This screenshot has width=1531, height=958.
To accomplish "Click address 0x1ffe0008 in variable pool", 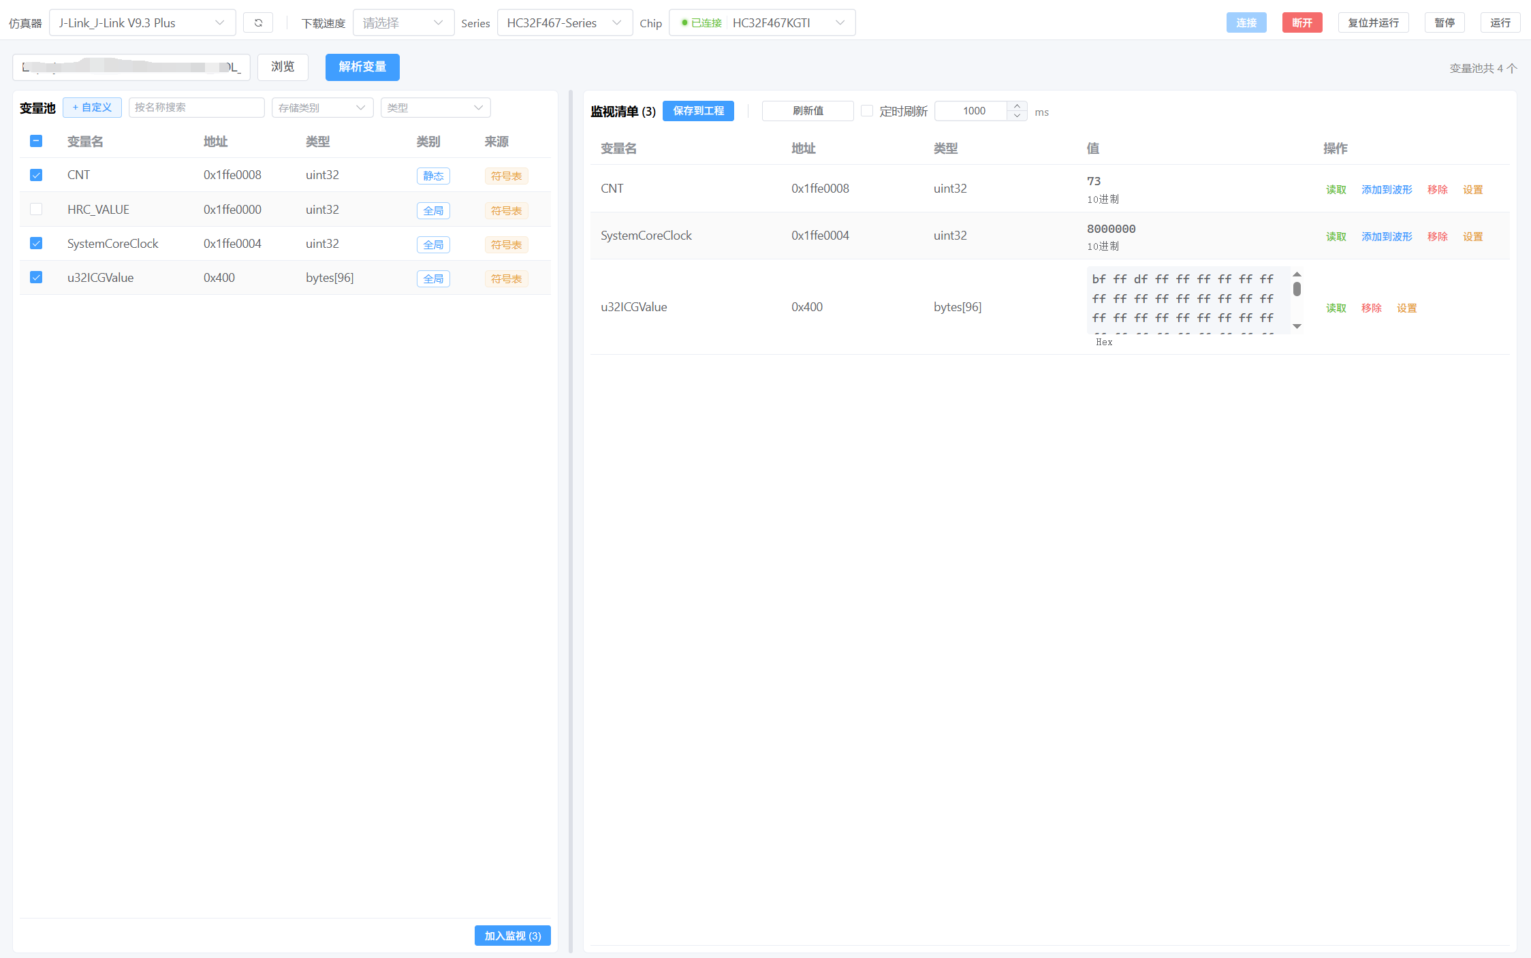I will [x=232, y=175].
